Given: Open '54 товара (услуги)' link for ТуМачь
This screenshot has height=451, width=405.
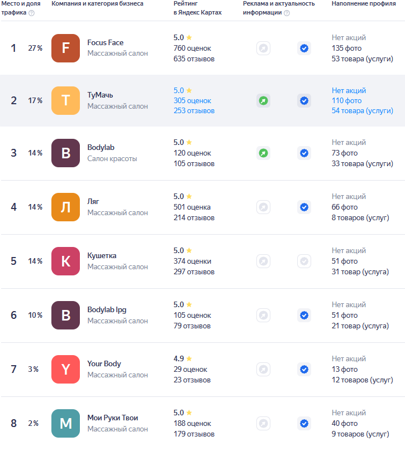Looking at the screenshot, I should pyautogui.click(x=363, y=111).
